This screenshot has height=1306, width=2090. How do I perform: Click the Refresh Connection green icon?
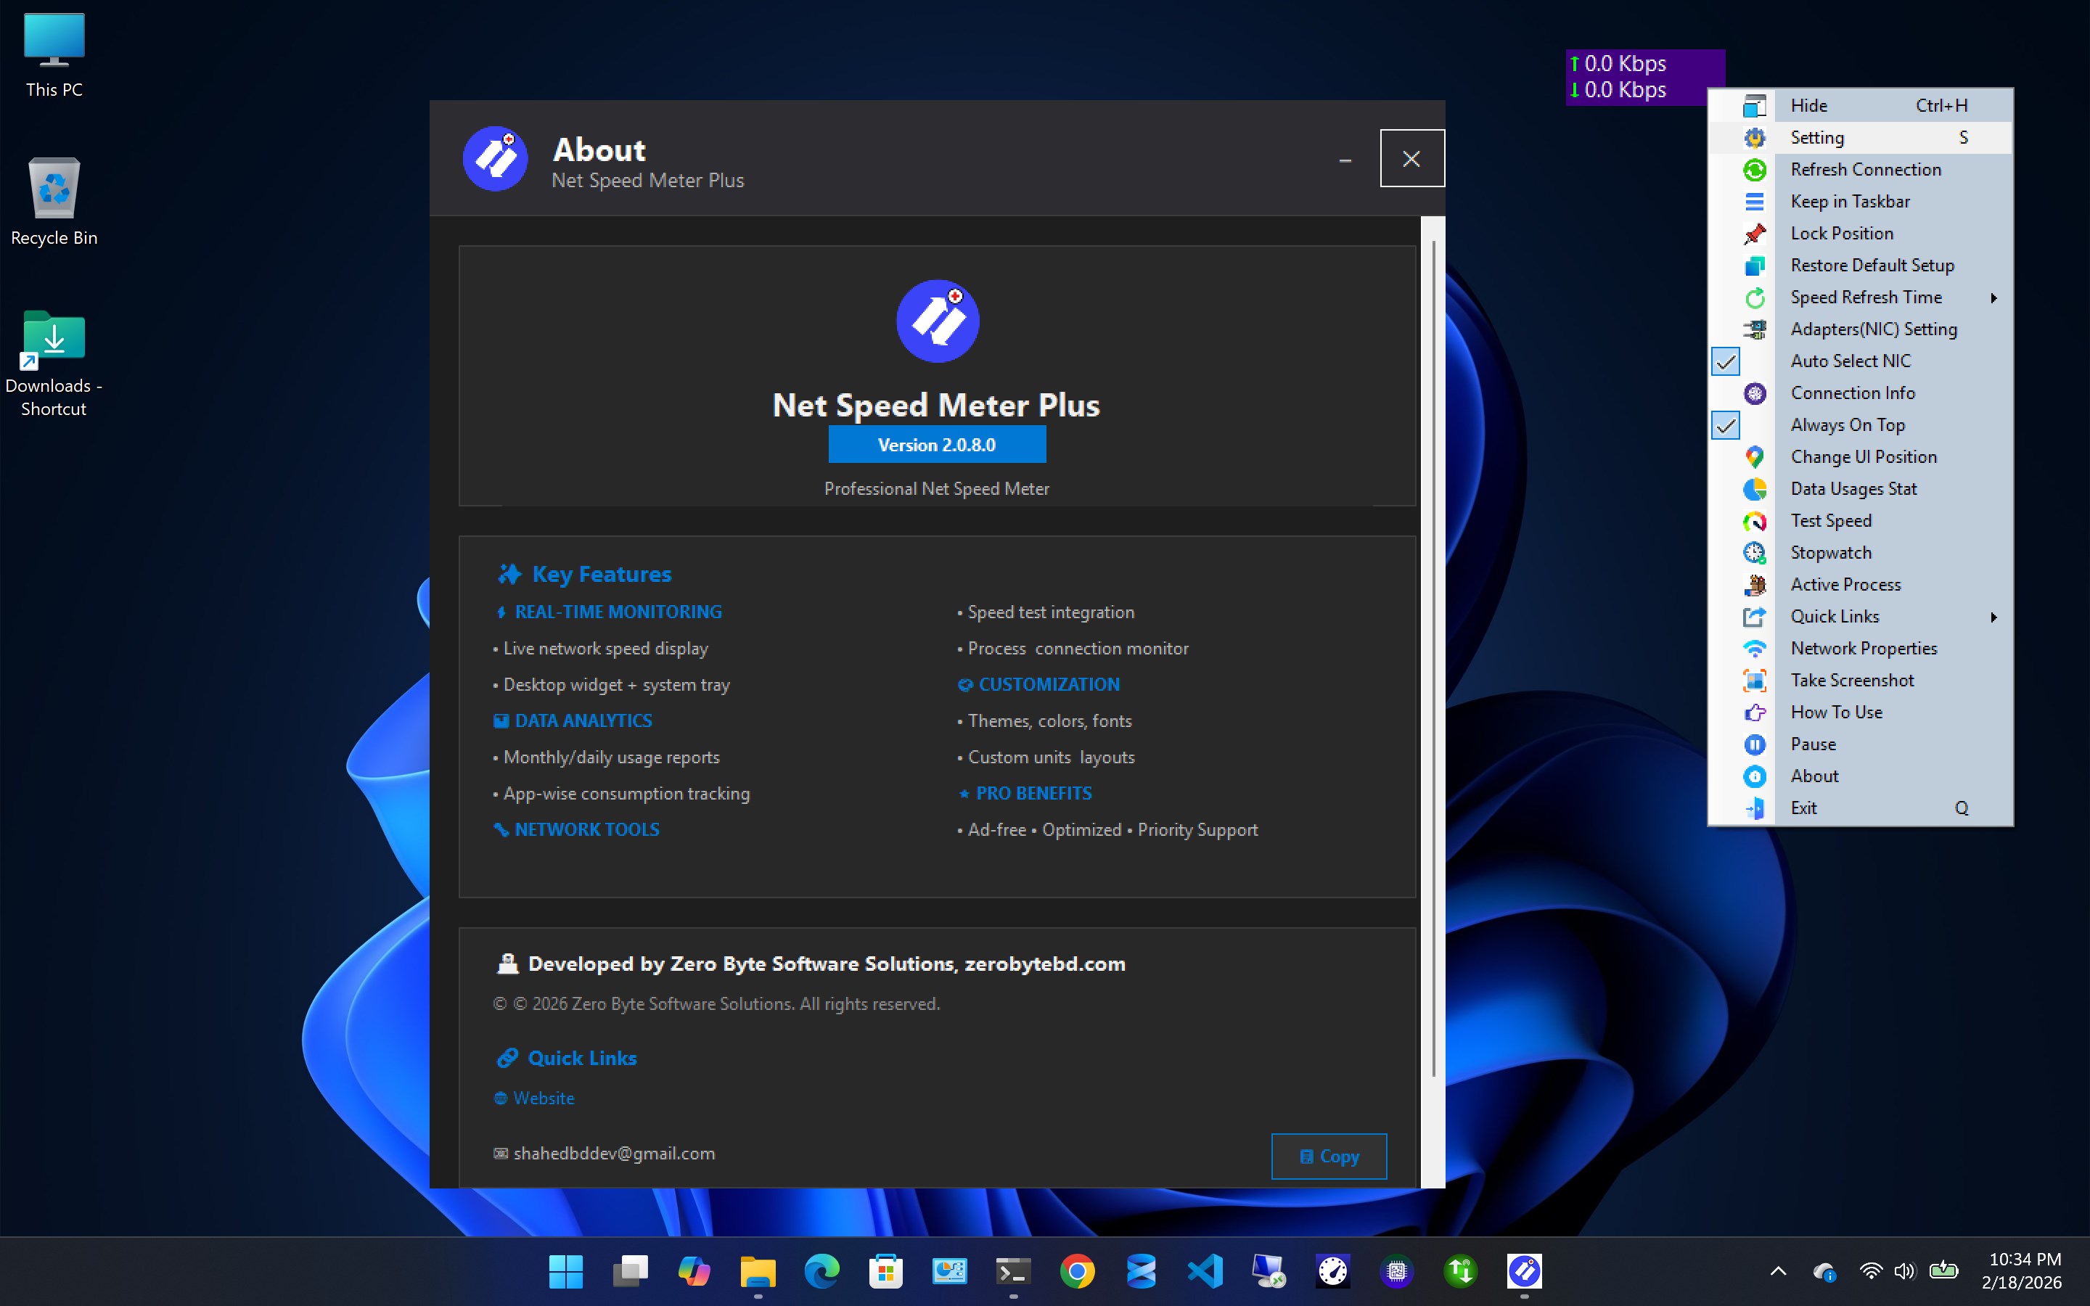[x=1754, y=171]
